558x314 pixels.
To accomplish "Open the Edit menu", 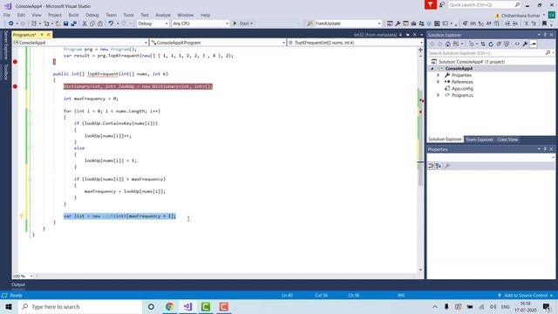I will pyautogui.click(x=21, y=15).
